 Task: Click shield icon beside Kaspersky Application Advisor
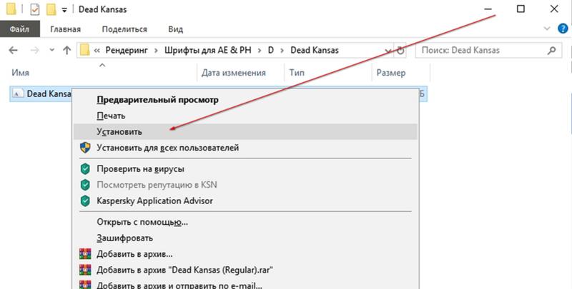point(85,201)
